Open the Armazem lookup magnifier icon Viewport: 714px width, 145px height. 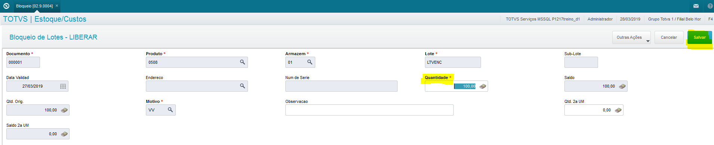(310, 62)
